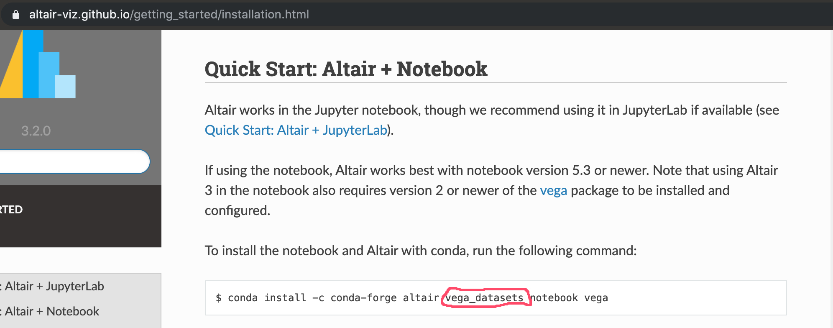Click the circled vega_datasets text

pos(484,298)
